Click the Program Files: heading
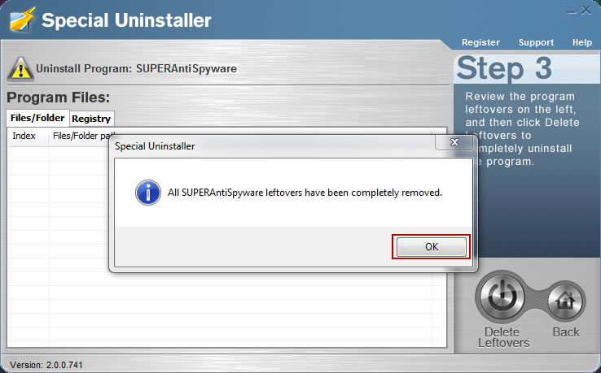The width and height of the screenshot is (601, 373). [x=59, y=98]
